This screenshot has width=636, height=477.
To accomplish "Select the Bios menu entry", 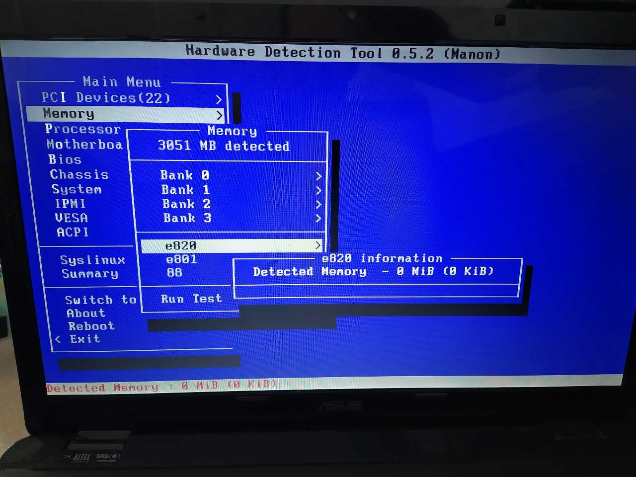I will click(65, 159).
